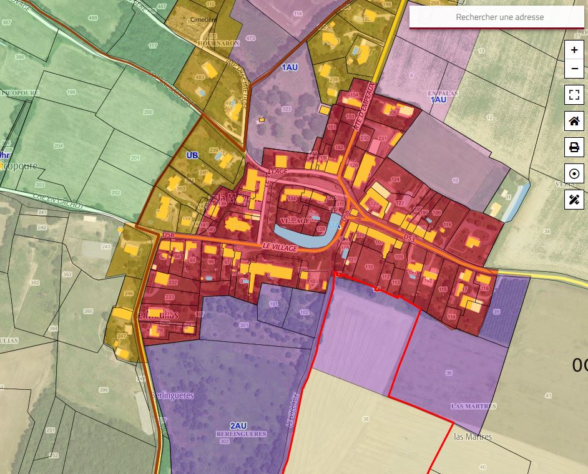Print the map using the printer icon
The height and width of the screenshot is (474, 588).
(574, 147)
